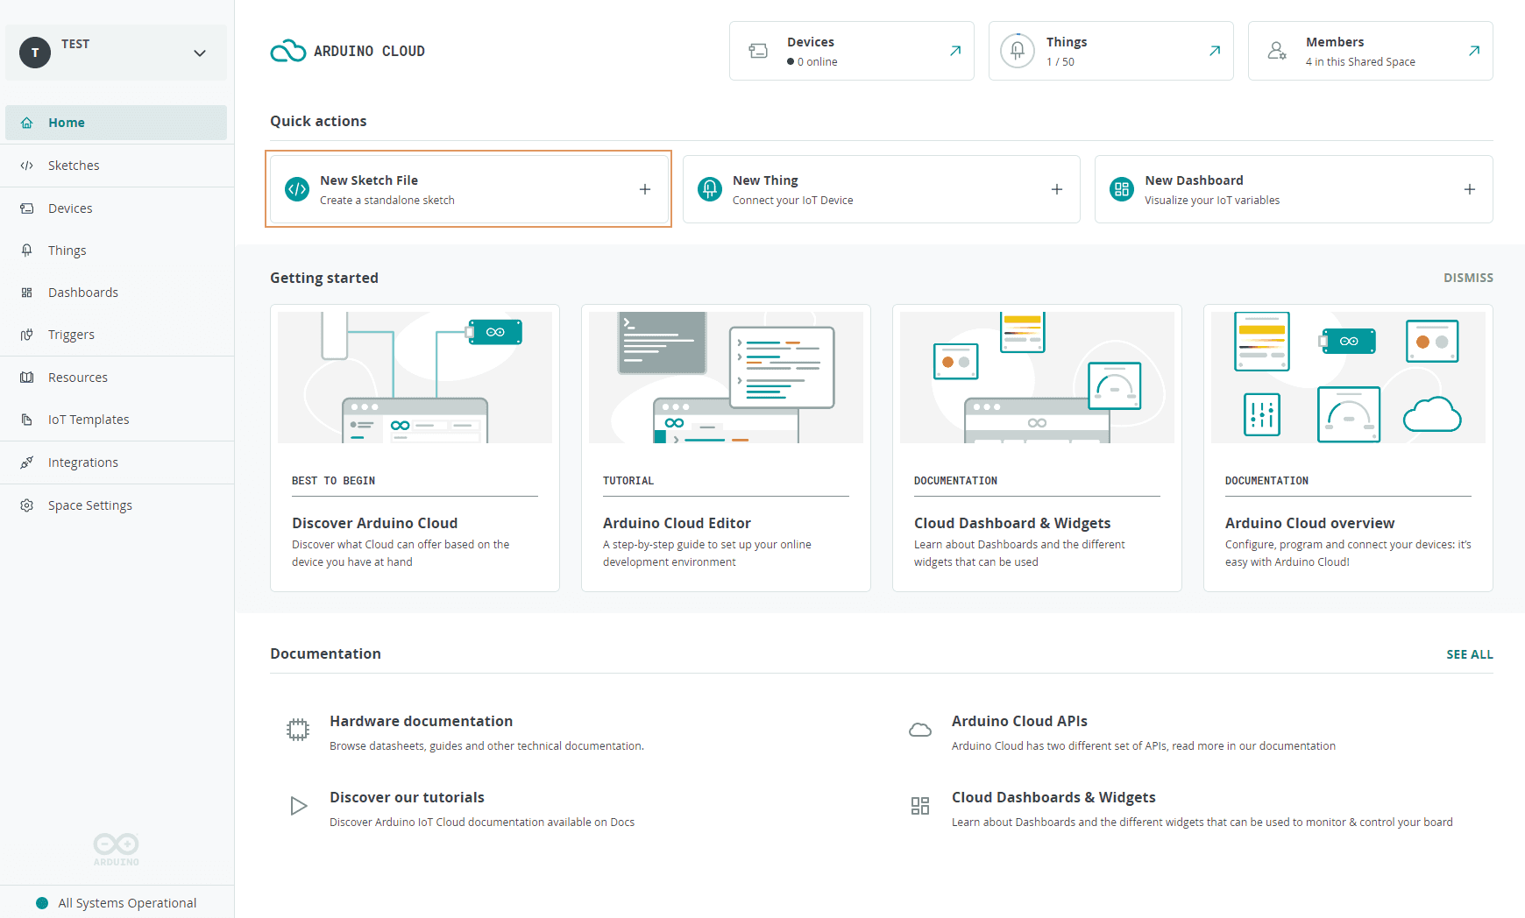Open Members card via arrow icon
Viewport: 1525px width, 918px height.
[1473, 51]
